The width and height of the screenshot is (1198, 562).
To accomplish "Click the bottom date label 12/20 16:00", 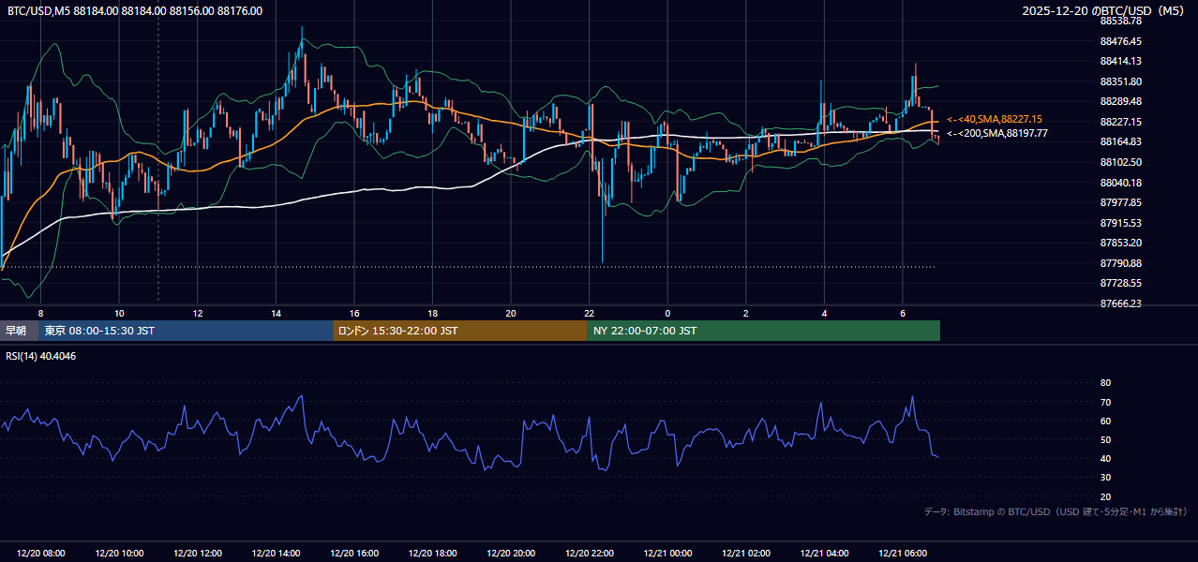I will click(x=354, y=554).
